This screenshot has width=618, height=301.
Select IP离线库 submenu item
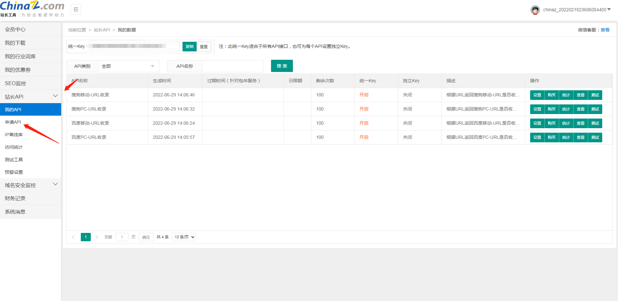pyautogui.click(x=31, y=135)
